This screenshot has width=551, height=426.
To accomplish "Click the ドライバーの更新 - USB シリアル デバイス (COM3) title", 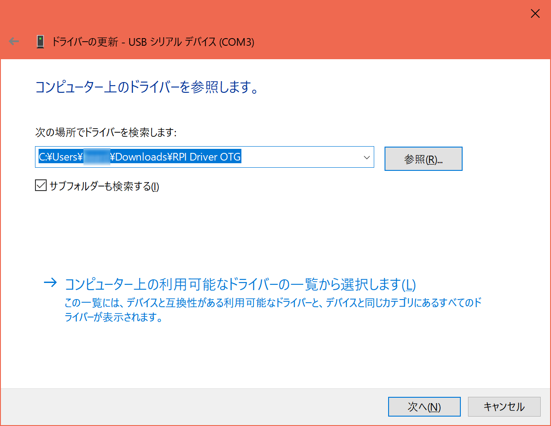I will click(x=153, y=42).
